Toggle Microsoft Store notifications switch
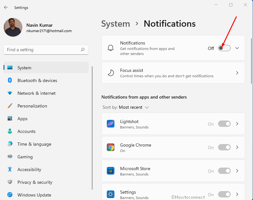Viewport: 253px width, 200px height. pyautogui.click(x=224, y=171)
